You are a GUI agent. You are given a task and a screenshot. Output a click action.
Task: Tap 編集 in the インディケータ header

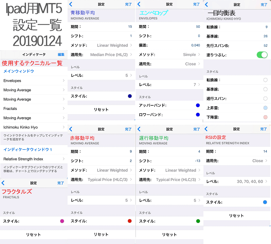coord(61,55)
